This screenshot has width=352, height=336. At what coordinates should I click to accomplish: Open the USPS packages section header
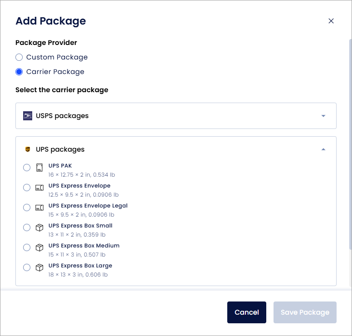tap(176, 116)
